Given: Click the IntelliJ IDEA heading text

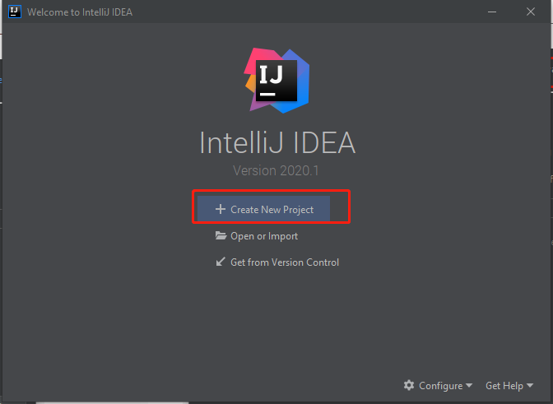Looking at the screenshot, I should tap(277, 143).
